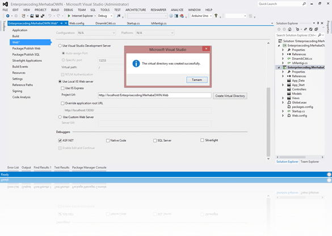The width and height of the screenshot is (332, 236).
Task: Tick Override application root URL checkbox
Action: tap(62, 103)
